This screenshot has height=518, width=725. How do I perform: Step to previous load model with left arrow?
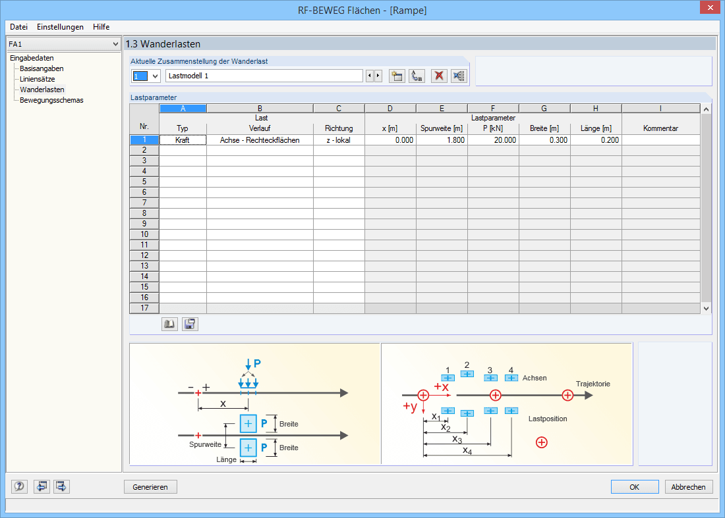370,76
